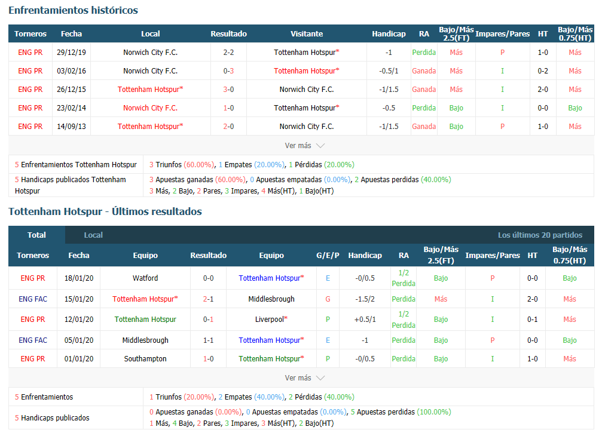Click the 1-0 result at Southampton
Screen dimensions: 605x436
click(x=209, y=358)
